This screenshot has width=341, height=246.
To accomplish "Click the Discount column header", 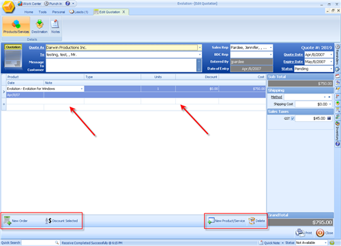I will 197,77.
